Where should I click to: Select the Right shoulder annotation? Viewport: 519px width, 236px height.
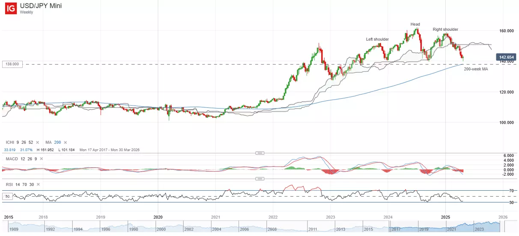click(445, 29)
